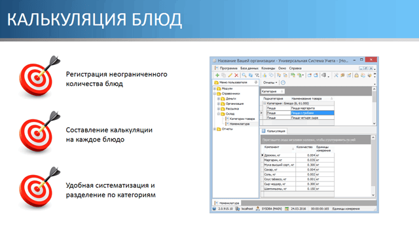Viewport: 419px width, 236px height.
Task: Collapse the Склад tree folder
Action: point(219,113)
